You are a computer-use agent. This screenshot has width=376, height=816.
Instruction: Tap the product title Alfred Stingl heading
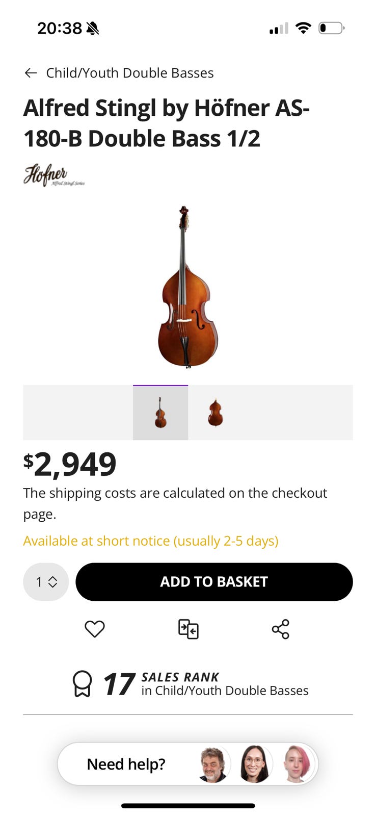[167, 123]
